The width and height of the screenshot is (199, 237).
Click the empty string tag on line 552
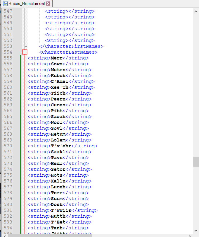pos(70,40)
